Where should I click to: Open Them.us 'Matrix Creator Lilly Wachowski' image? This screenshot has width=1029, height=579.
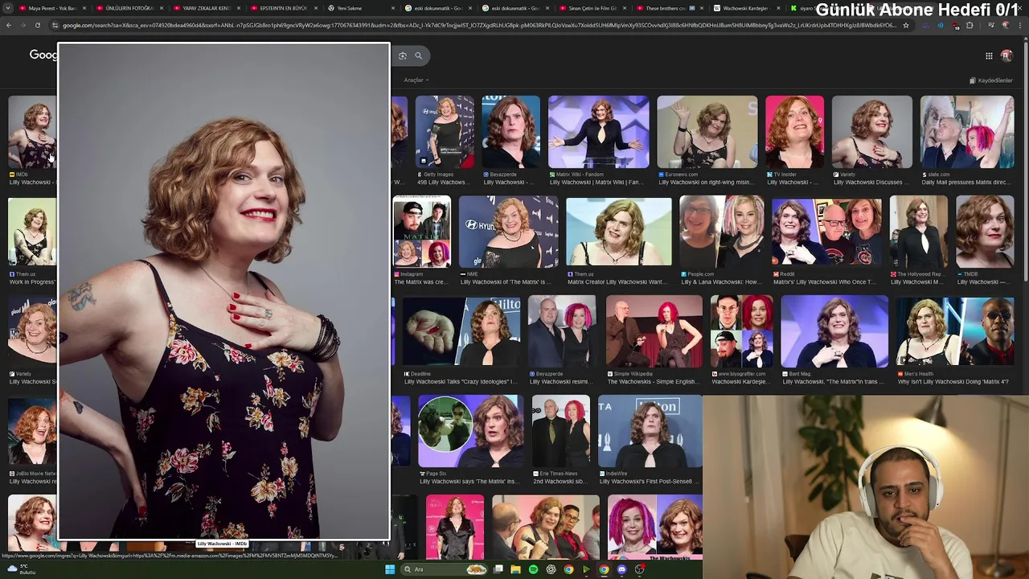[619, 232]
